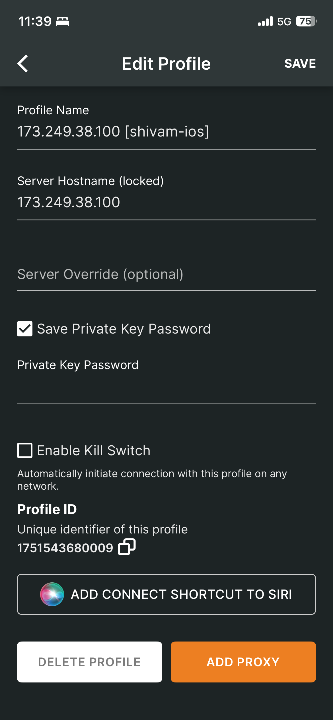This screenshot has height=720, width=333.
Task: Tap the 11:39 clock in status bar
Action: [35, 22]
